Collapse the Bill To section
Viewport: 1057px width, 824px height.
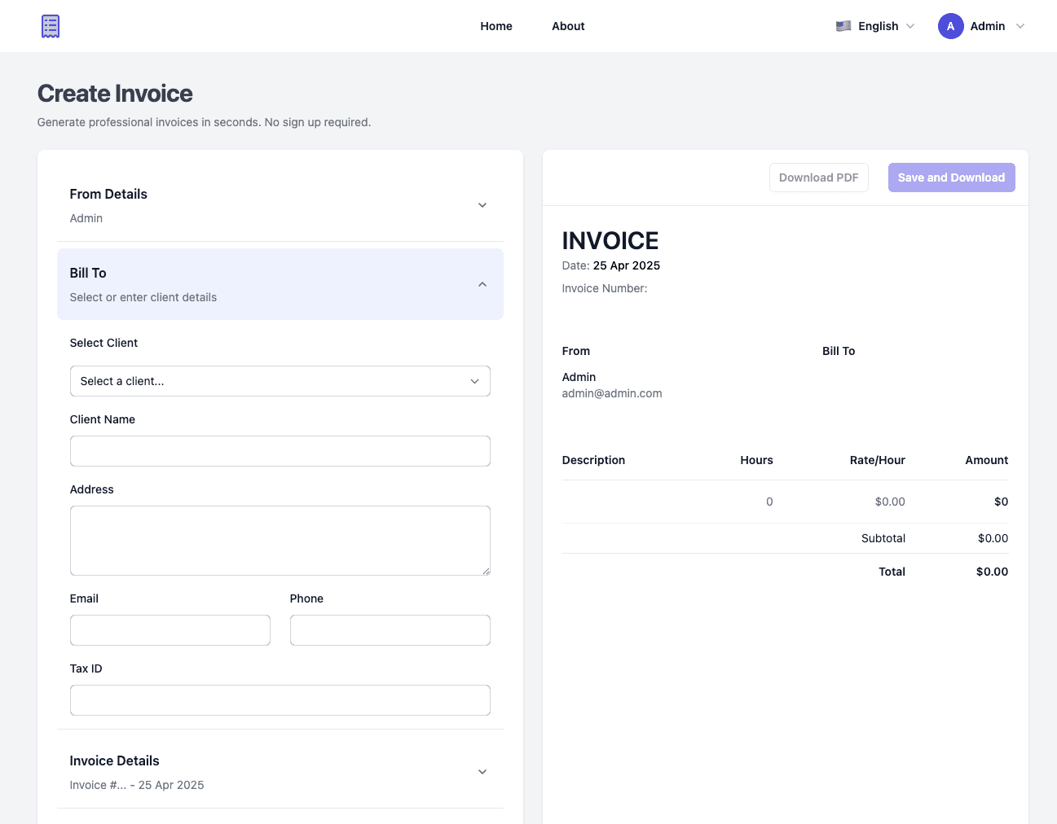point(280,284)
